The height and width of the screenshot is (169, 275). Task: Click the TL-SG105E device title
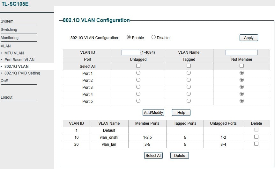[x=15, y=4]
